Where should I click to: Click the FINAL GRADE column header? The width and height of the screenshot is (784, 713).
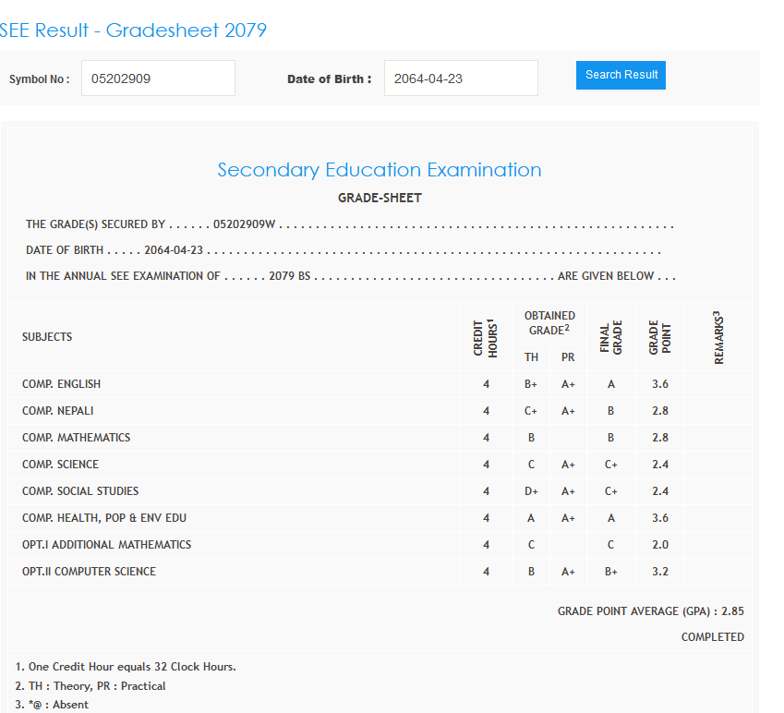tap(611, 337)
